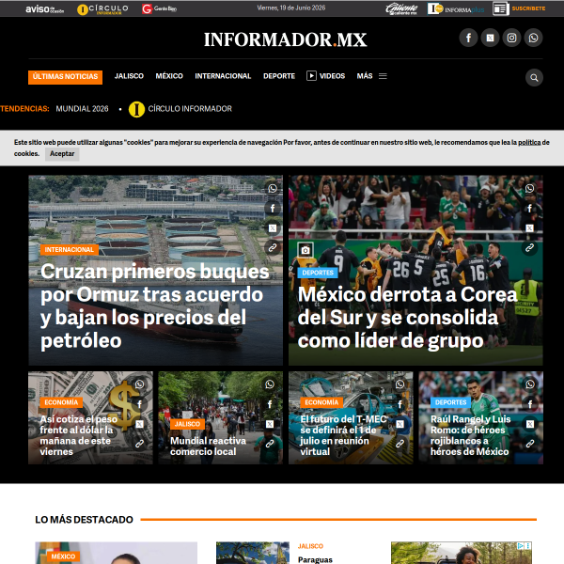Viewport: 564px width, 564px height.
Task: Click the search magnifier icon
Action: coord(534,77)
